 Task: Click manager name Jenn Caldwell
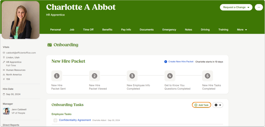point(19,109)
